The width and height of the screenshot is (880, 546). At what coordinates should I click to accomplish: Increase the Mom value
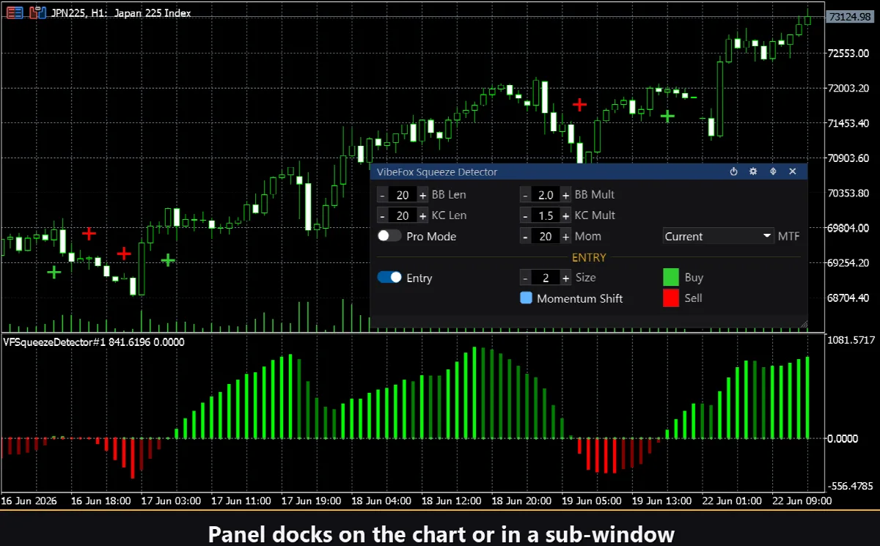[x=565, y=236]
